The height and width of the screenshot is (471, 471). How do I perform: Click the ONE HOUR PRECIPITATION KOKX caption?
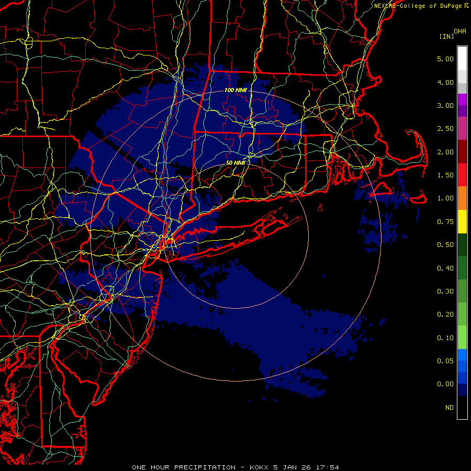click(x=235, y=467)
